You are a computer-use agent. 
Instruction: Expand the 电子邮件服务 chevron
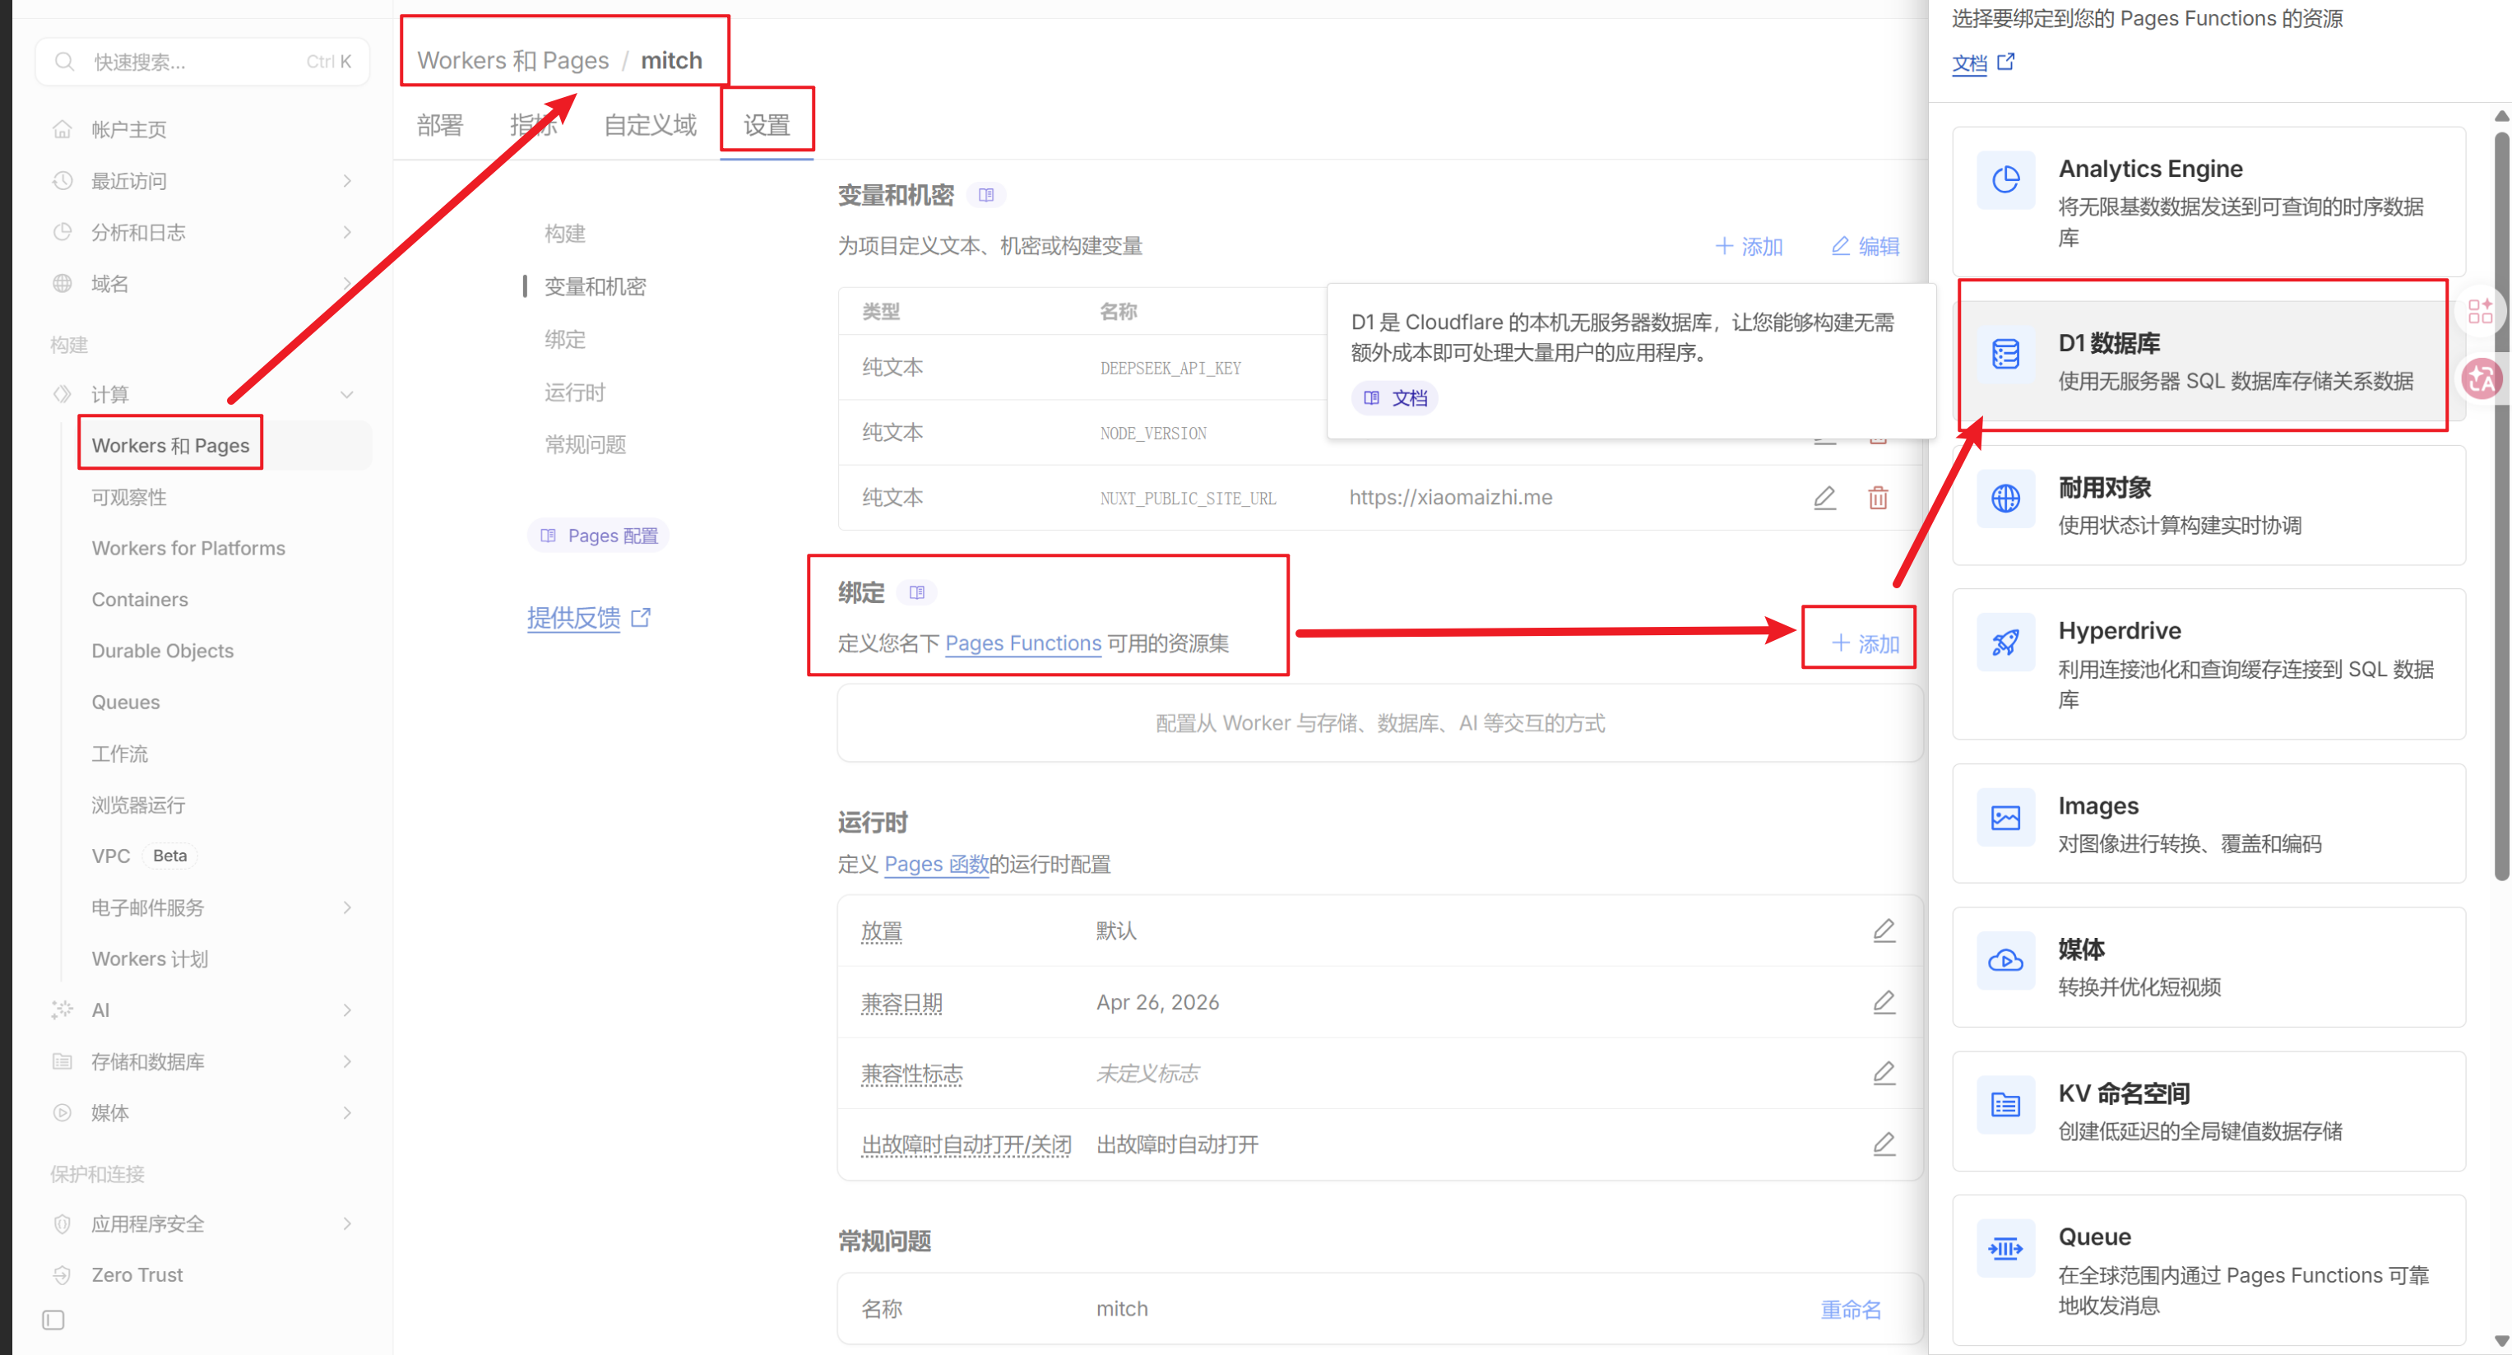coord(347,907)
